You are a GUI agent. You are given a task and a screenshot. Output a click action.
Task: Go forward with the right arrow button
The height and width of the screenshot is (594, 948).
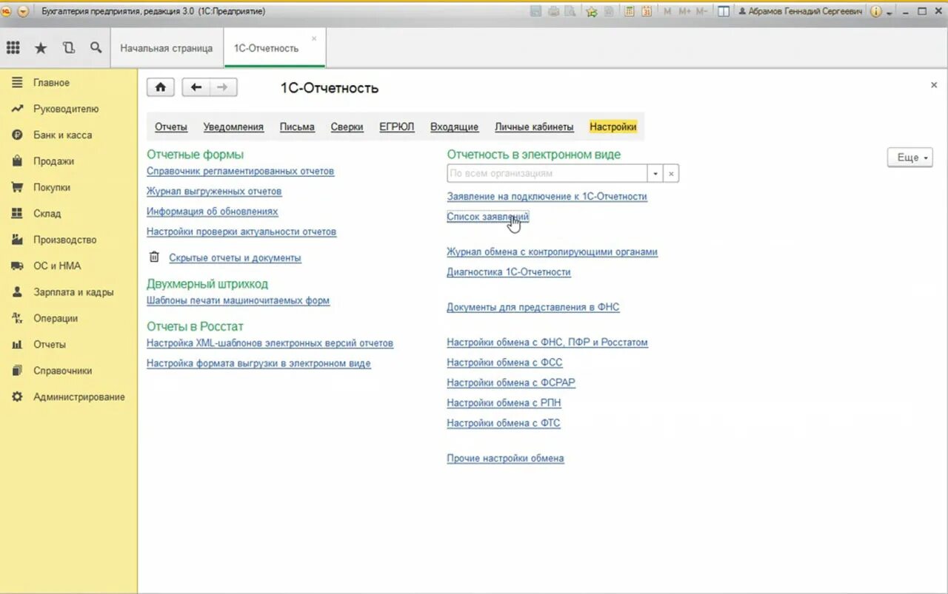(223, 87)
